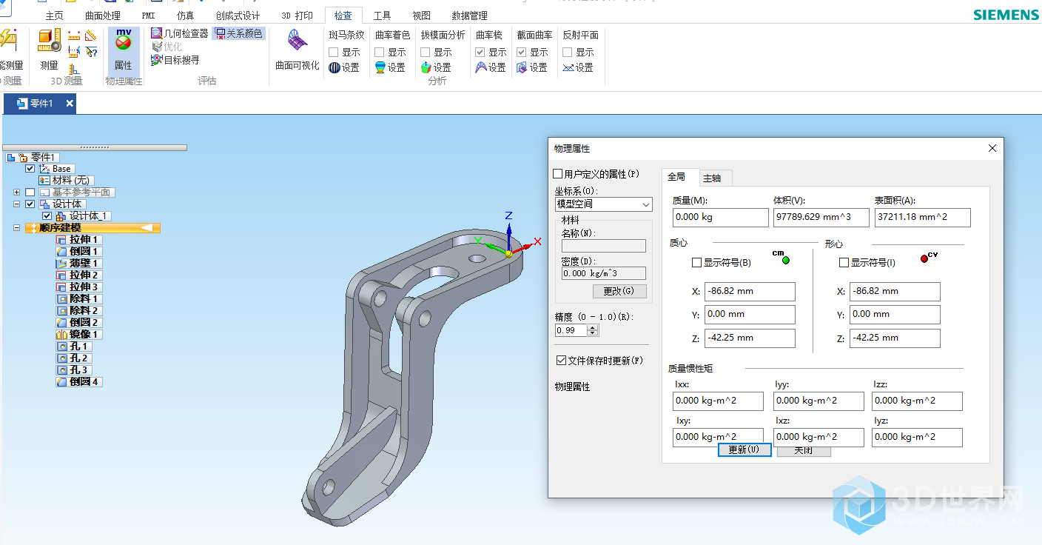The width and height of the screenshot is (1042, 545).
Task: Select the 孔 2 hole feature
Action: click(73, 358)
